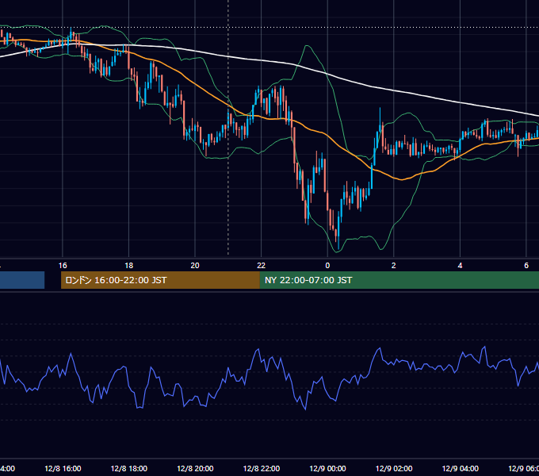Viewport: 539px width, 476px height.
Task: Click the hour label 20 on upper axis
Action: pos(195,266)
